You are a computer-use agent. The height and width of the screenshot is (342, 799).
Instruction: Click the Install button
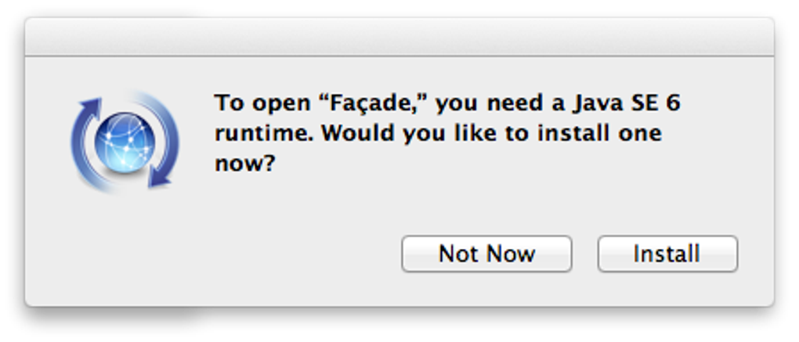667,254
